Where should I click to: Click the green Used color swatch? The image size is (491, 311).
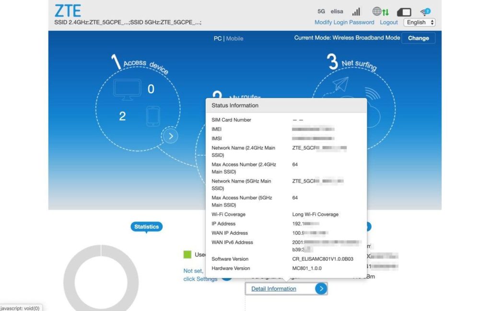point(187,254)
